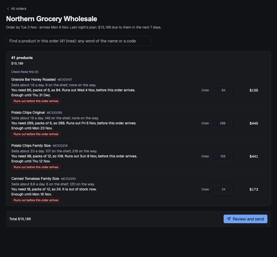Viewport: 277px width, 257px height.
Task: Click the Granola Bar runs-out warning badge
Action: tap(36, 101)
